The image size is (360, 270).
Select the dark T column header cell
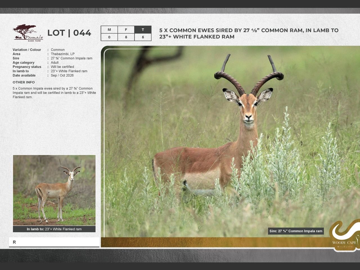tap(143, 30)
